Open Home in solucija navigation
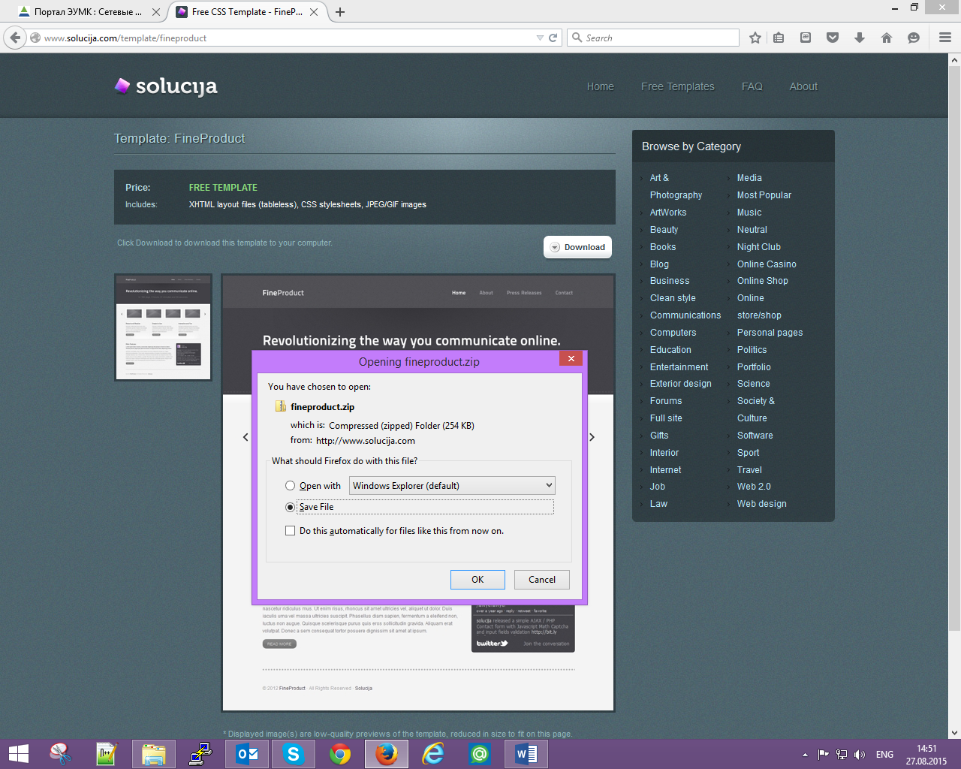961x769 pixels. [601, 86]
